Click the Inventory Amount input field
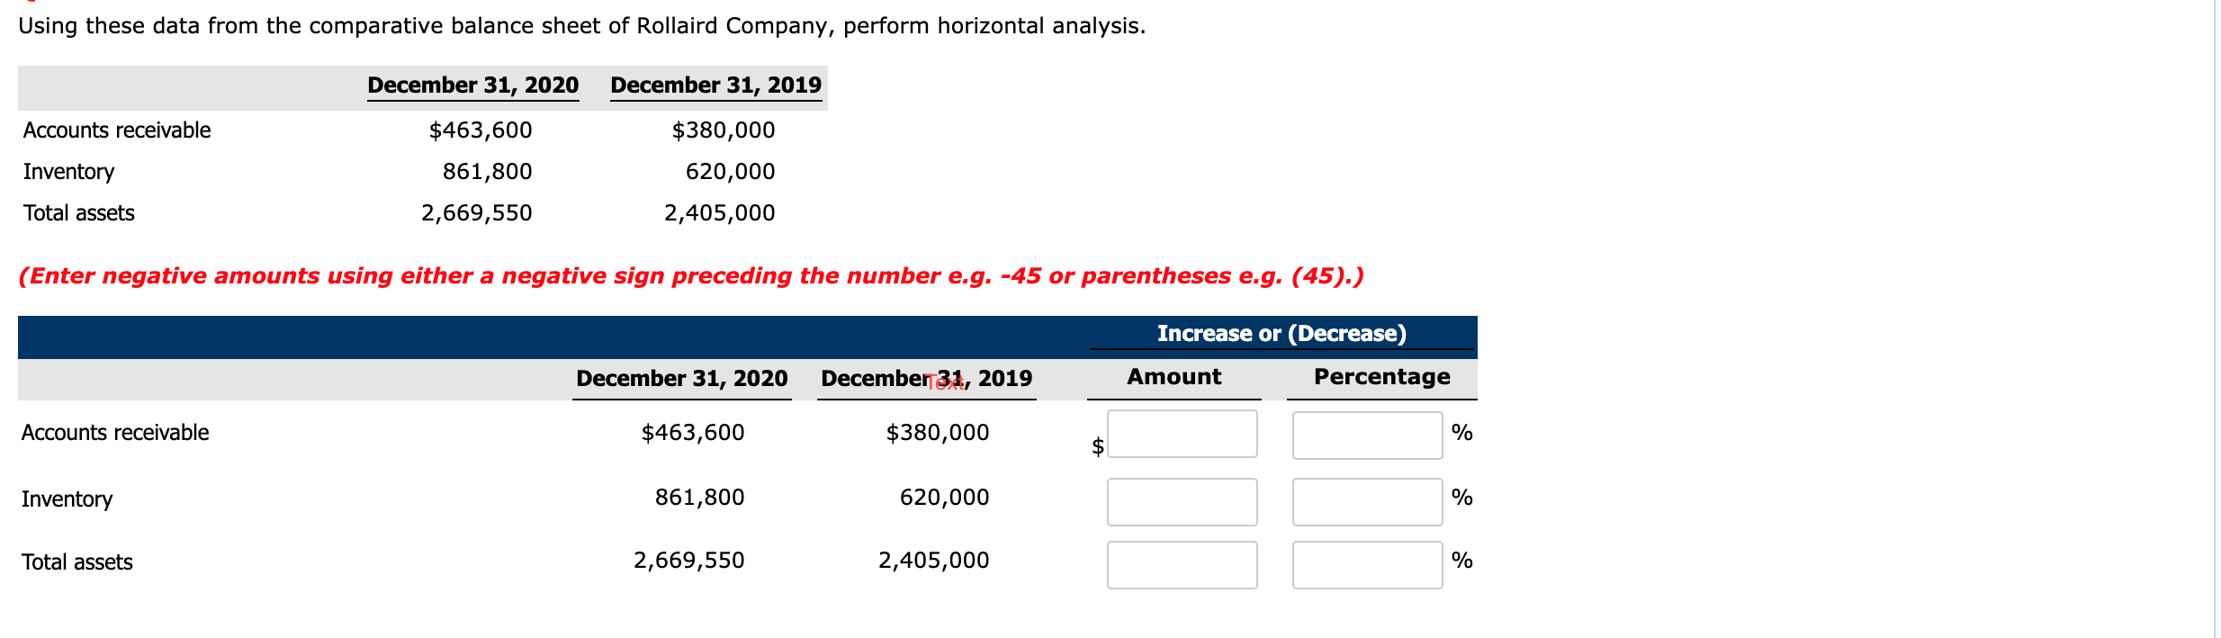The width and height of the screenshot is (2221, 638). [x=1181, y=500]
